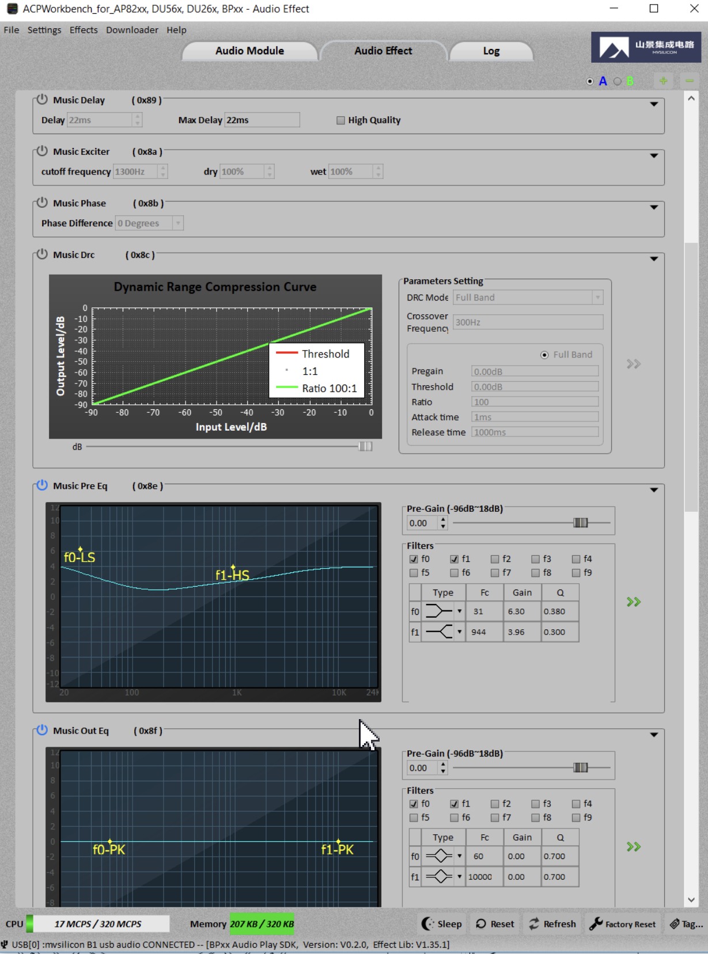
Task: Collapse Music Out Eq section arrow
Action: pyautogui.click(x=654, y=735)
